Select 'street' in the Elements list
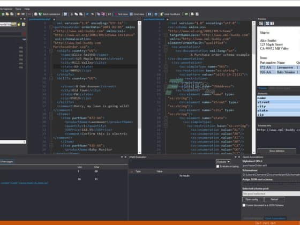The height and width of the screenshot is (225, 300). pos(279,102)
